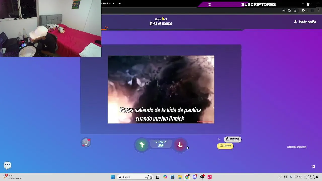Upvote the meme with green arrow

[142, 145]
